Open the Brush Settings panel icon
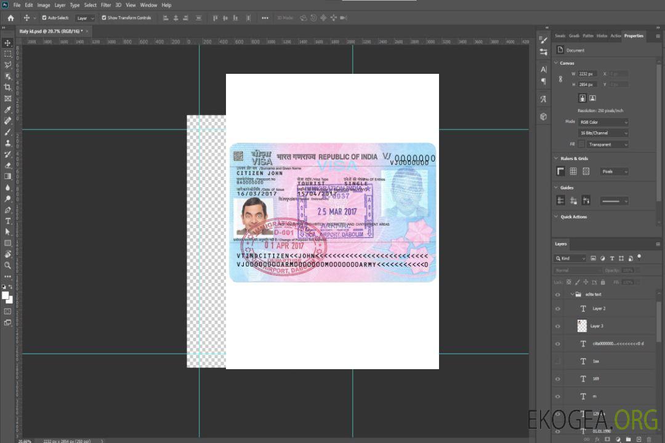 (544, 40)
